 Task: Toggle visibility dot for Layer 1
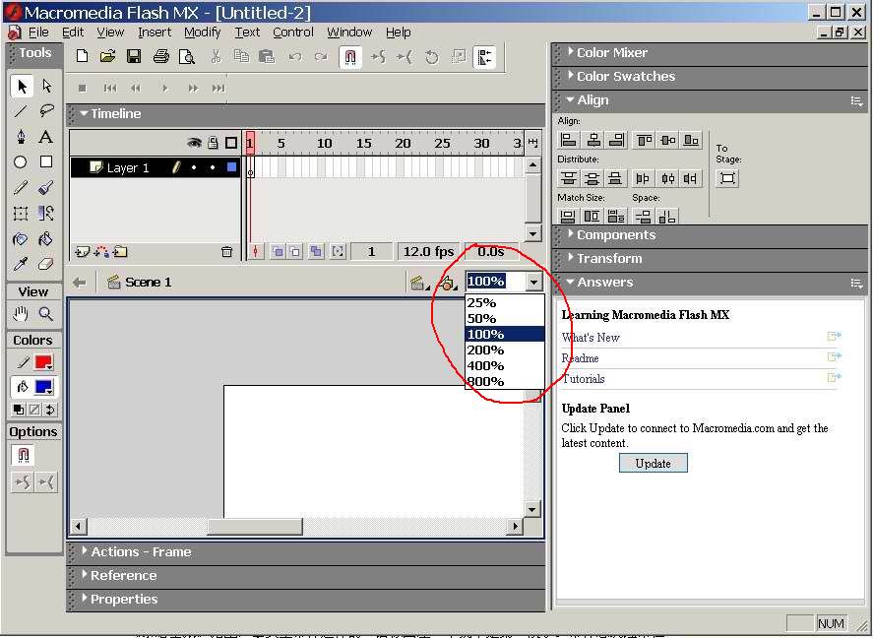pos(194,167)
